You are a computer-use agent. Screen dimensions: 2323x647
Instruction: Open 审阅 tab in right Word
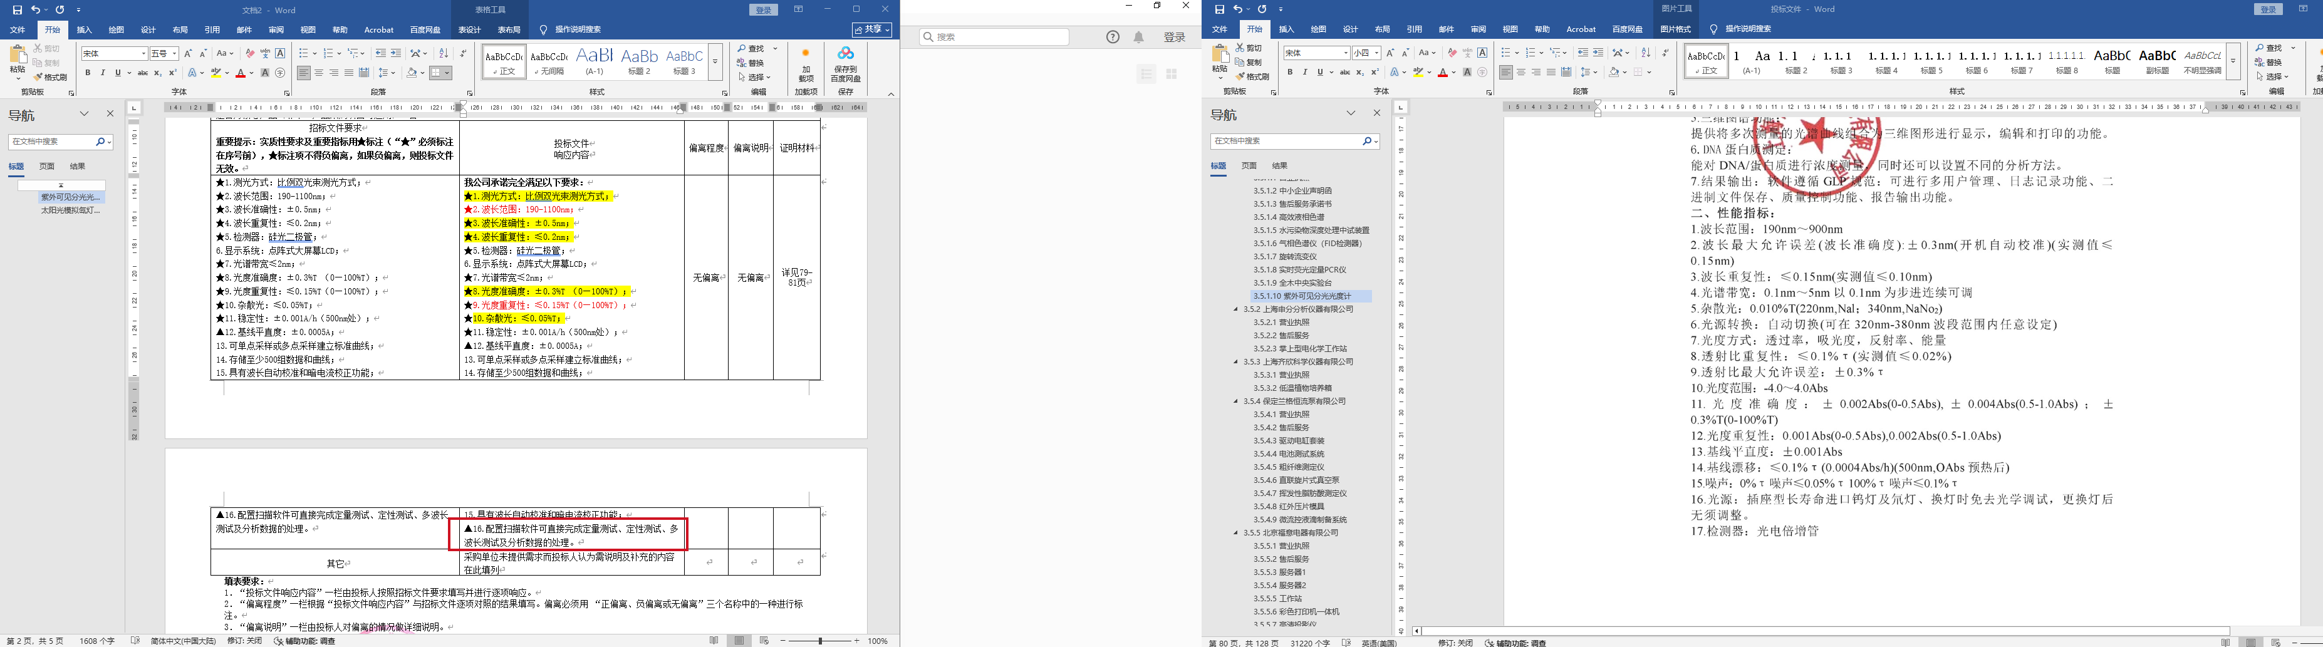point(1478,29)
